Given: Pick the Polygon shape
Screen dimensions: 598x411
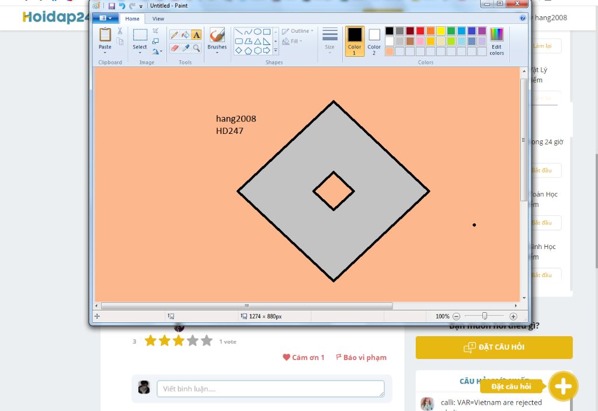Looking at the screenshot, I should click(x=248, y=42).
